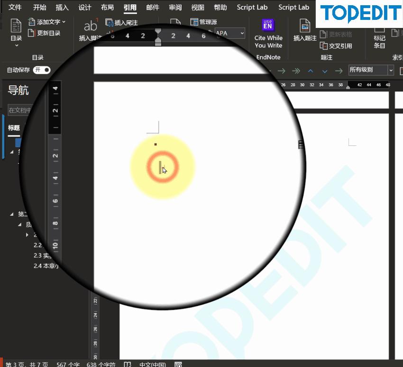Open the 帮助 ribbon tab
Screen dimensions: 403x367
point(220,8)
